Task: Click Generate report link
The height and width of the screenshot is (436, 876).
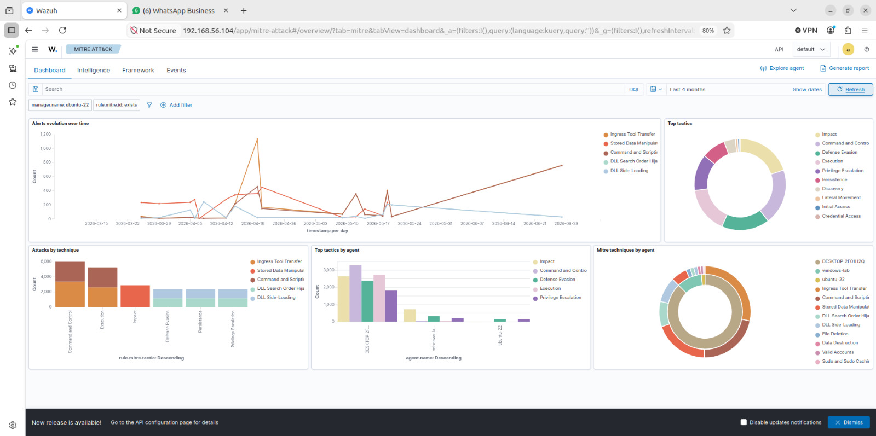Action: [844, 68]
